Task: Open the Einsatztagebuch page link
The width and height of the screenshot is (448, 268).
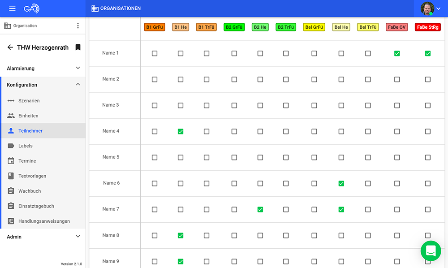Action: coord(36,206)
